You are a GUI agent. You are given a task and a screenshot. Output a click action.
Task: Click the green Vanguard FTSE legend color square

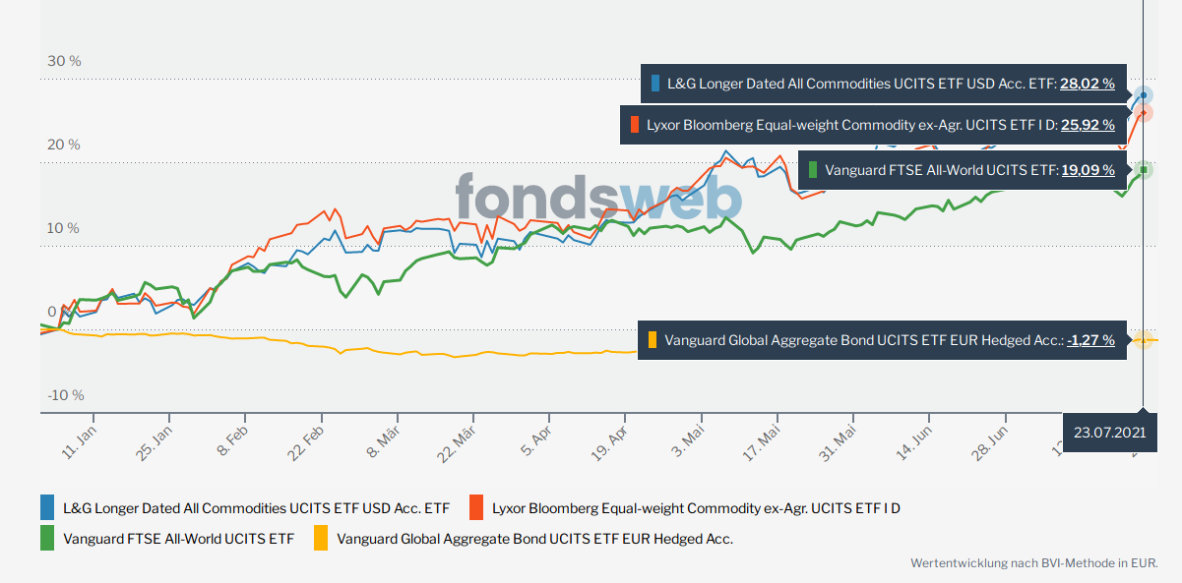tap(47, 538)
